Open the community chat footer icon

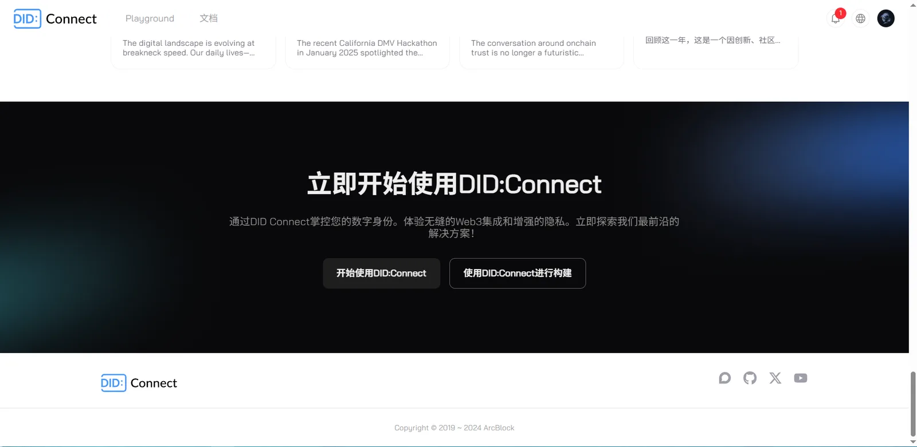(x=725, y=378)
